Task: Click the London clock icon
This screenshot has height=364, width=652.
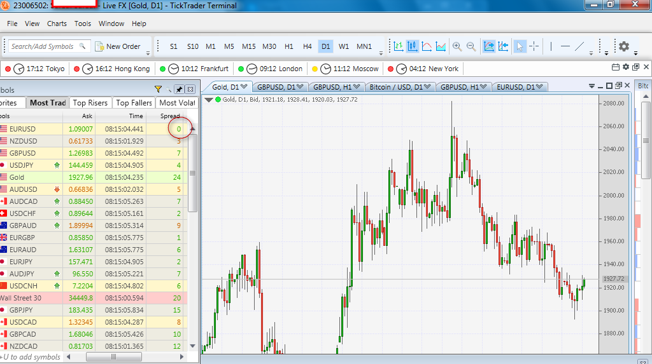Action: click(x=252, y=69)
